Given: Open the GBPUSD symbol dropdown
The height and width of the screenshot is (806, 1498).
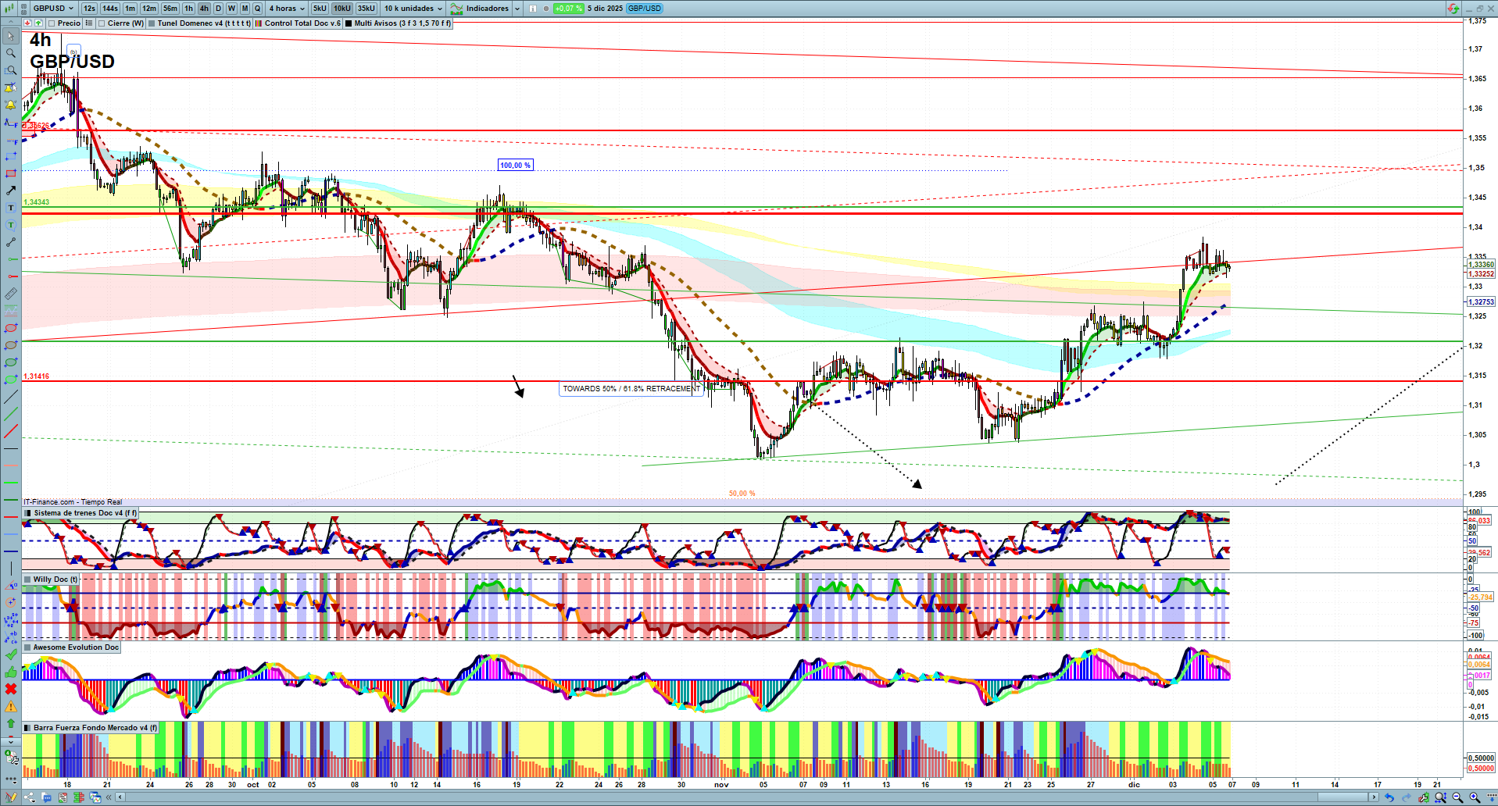Looking at the screenshot, I should (x=52, y=9).
